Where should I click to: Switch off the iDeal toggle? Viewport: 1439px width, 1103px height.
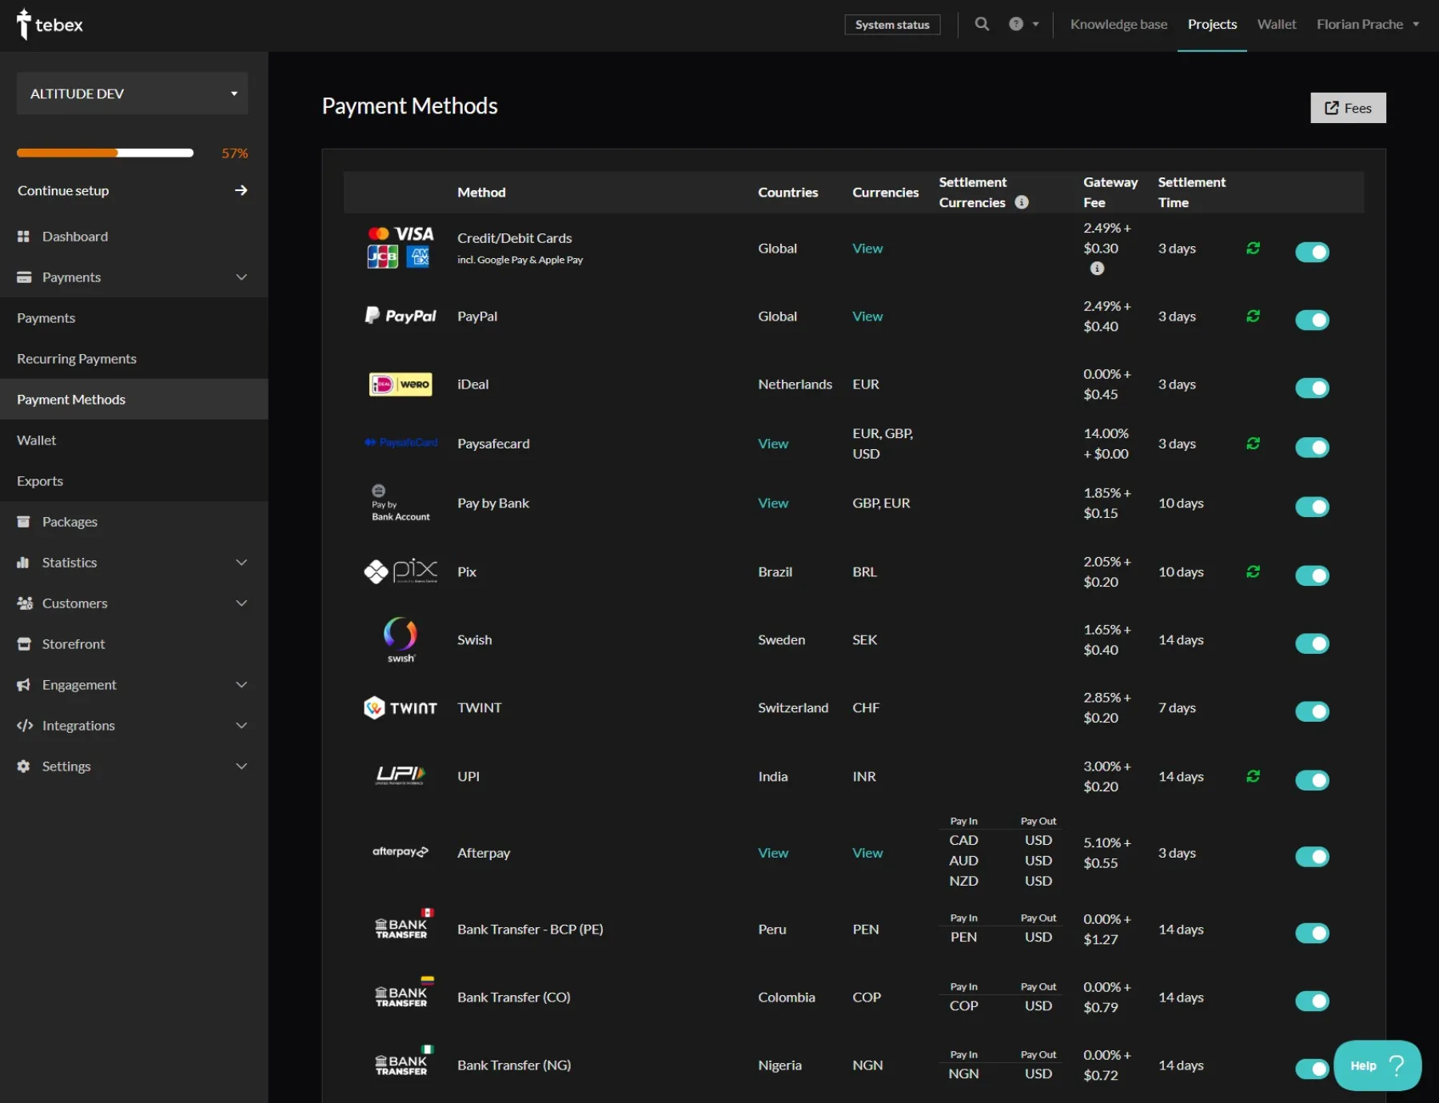tap(1312, 388)
